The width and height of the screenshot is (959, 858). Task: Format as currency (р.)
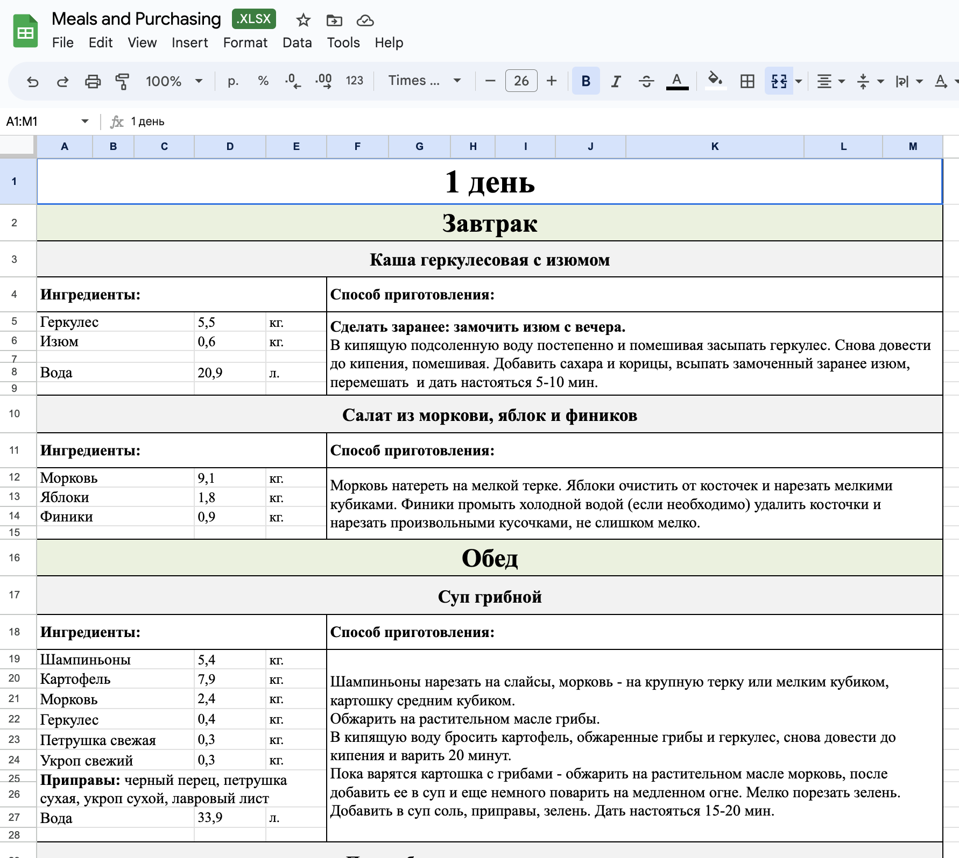(x=232, y=81)
